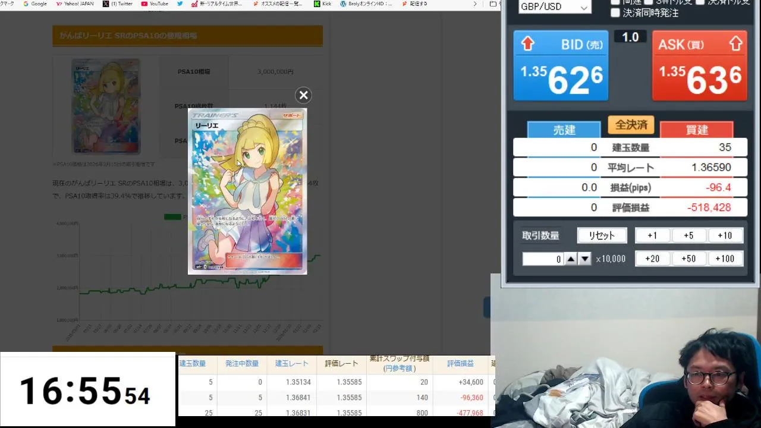Add +50 to trade quantity
The width and height of the screenshot is (761, 428).
pos(688,259)
